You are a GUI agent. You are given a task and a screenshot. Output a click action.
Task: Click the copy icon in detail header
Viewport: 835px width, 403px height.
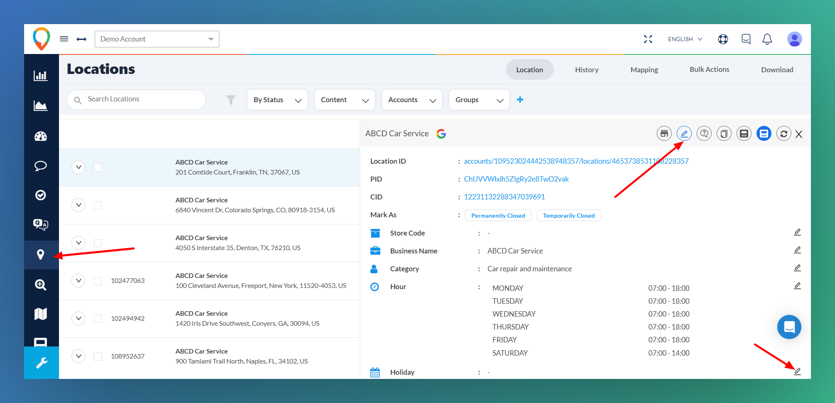click(x=724, y=134)
